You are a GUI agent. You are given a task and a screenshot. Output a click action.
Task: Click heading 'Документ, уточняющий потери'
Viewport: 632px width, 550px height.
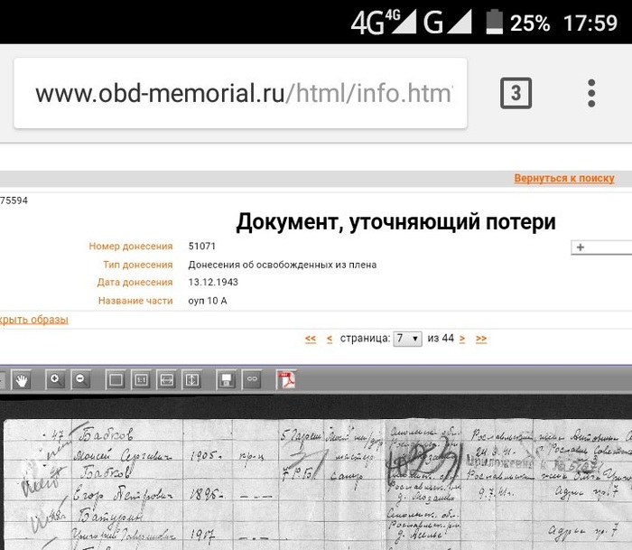pyautogui.click(x=395, y=222)
